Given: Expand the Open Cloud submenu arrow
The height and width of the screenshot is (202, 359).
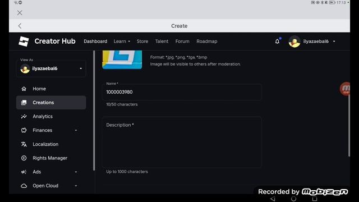Looking at the screenshot, I should click(76, 186).
